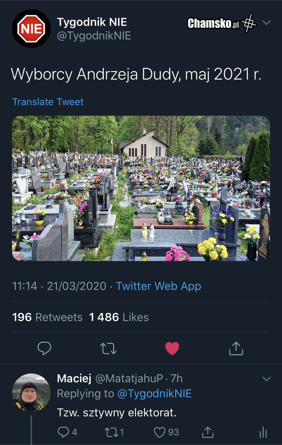View the 1 486 Likes list
Screen dimensions: 282x445
click(x=119, y=317)
